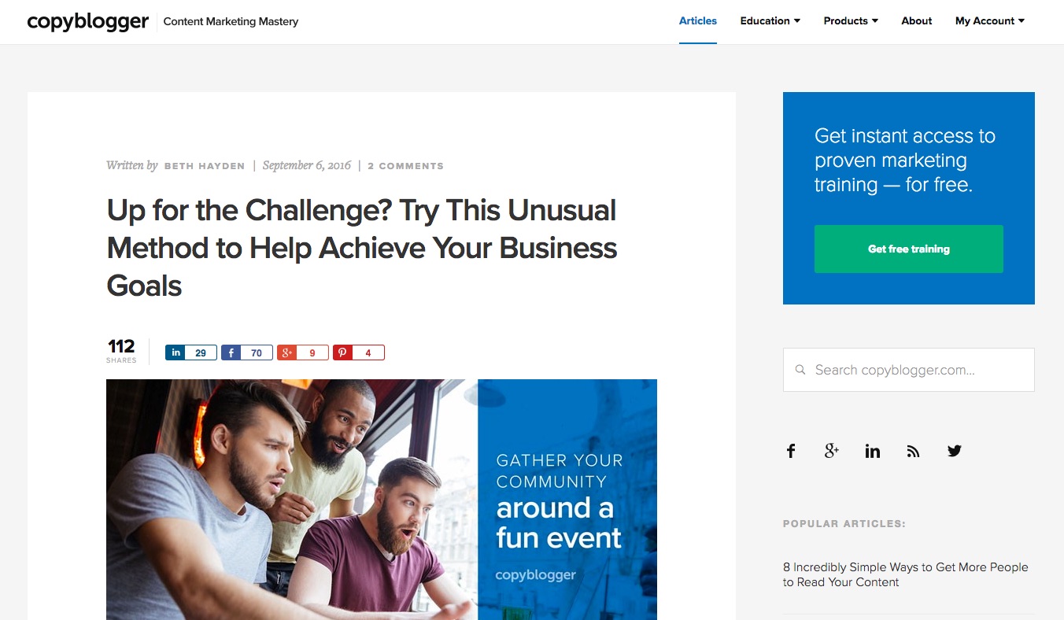Expand the Products dropdown menu
This screenshot has width=1064, height=620.
click(851, 21)
